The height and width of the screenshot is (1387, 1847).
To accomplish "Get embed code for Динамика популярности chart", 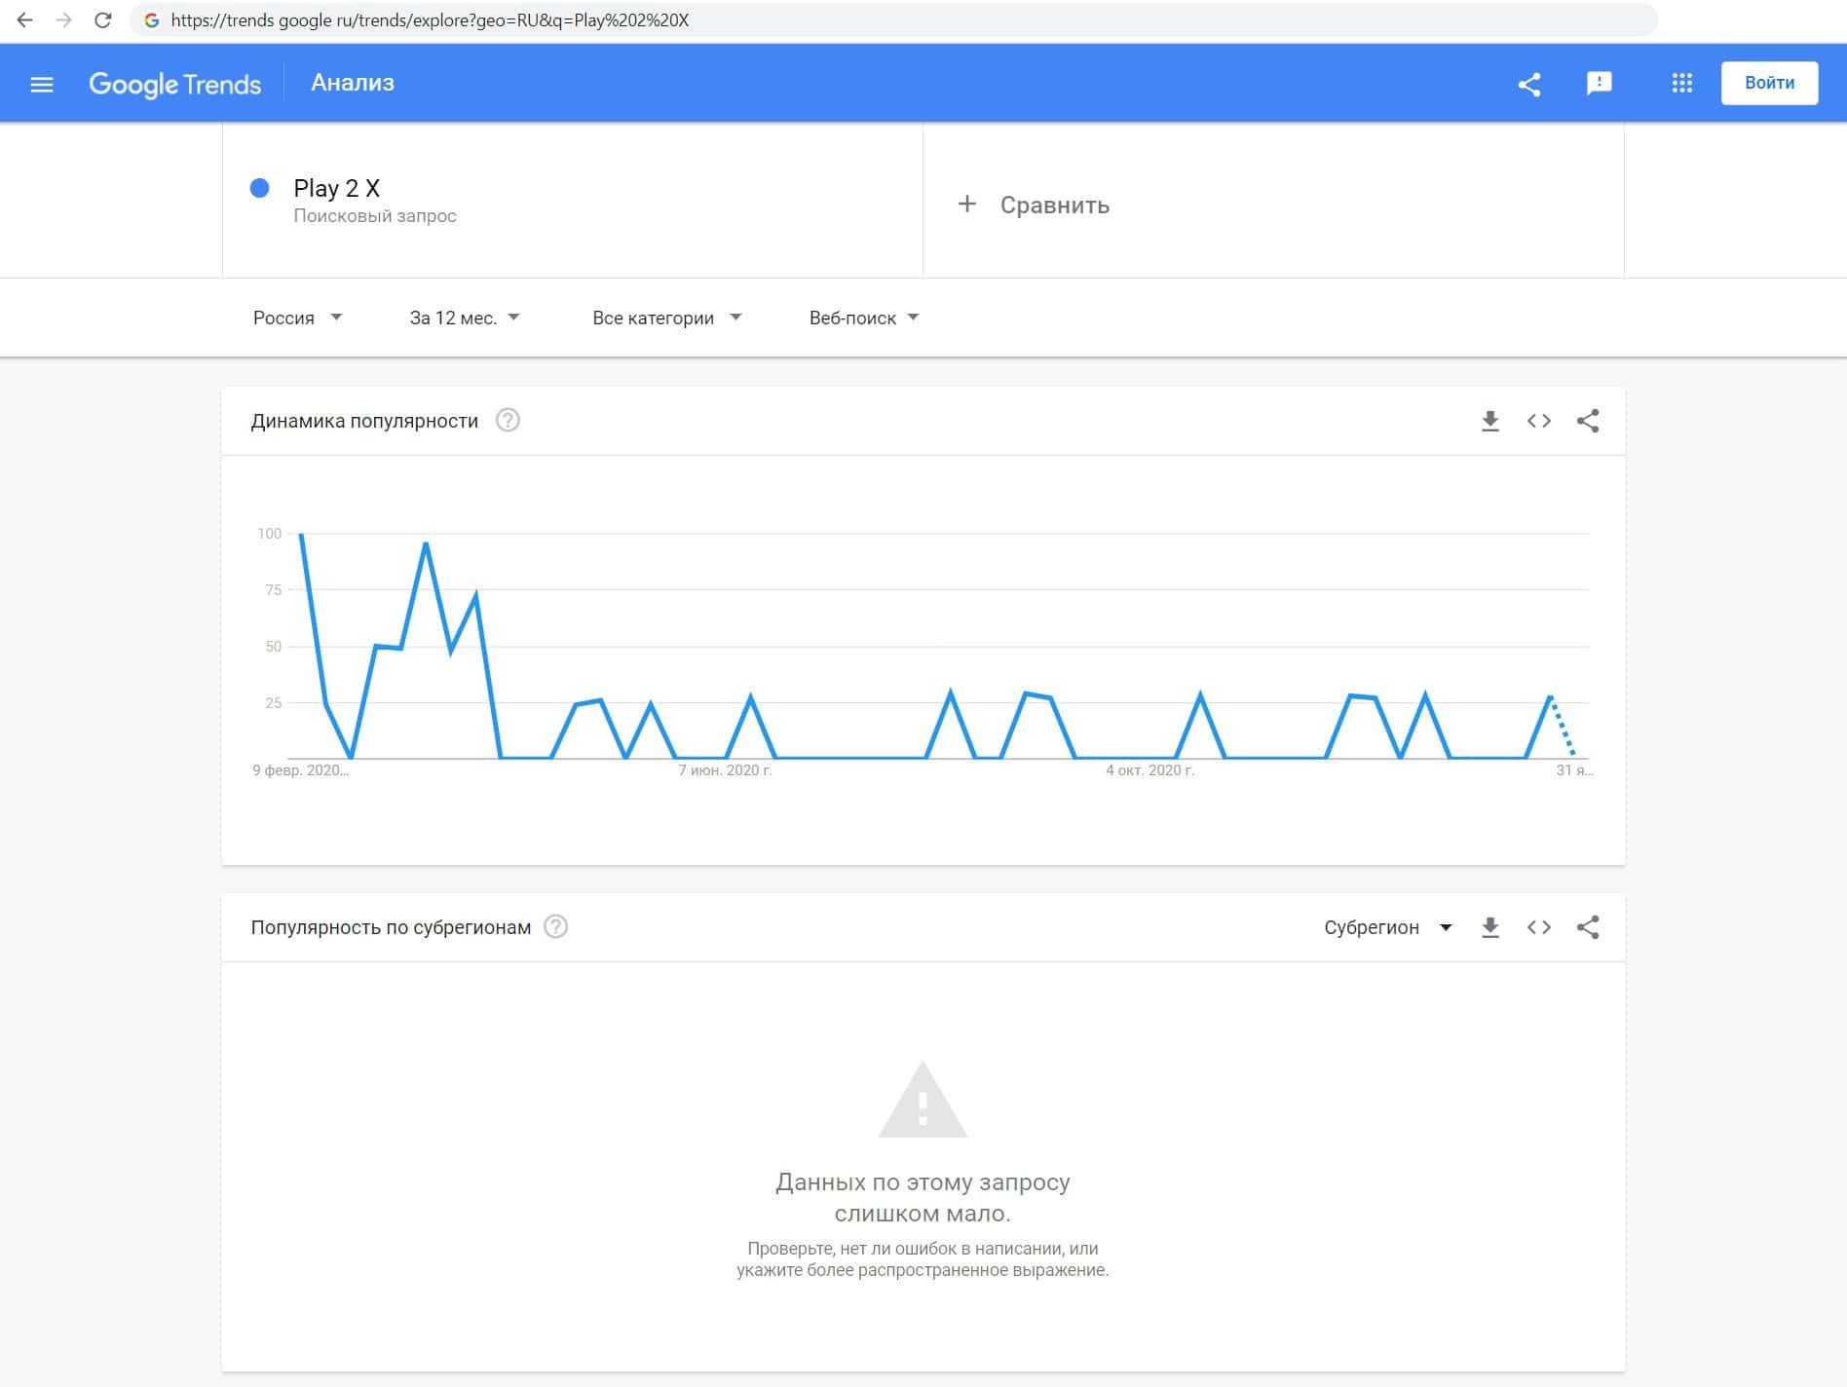I will click(x=1539, y=421).
